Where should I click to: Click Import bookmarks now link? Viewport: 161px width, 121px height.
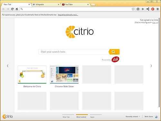68,15
